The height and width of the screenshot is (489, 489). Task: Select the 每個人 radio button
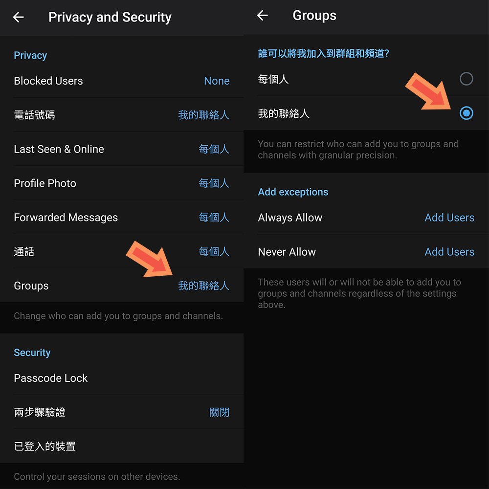pos(466,79)
